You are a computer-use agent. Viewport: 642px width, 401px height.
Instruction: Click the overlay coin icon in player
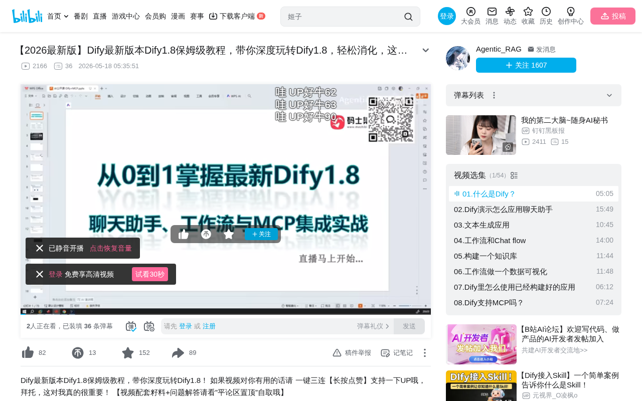[x=206, y=234]
